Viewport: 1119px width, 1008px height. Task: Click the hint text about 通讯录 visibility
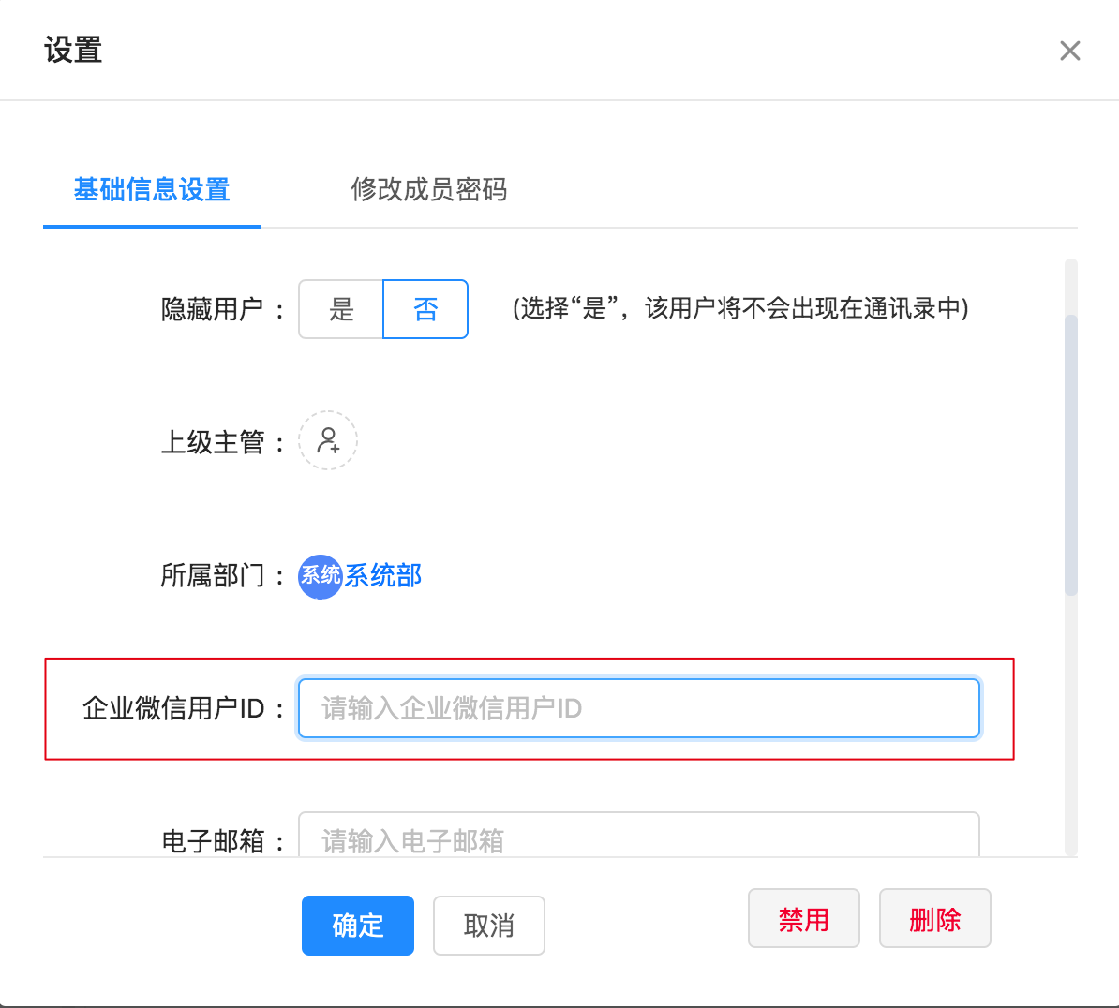(740, 308)
